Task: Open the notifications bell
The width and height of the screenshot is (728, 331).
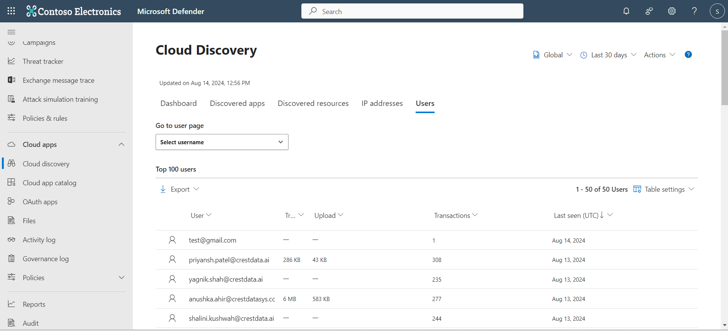Action: (626, 11)
